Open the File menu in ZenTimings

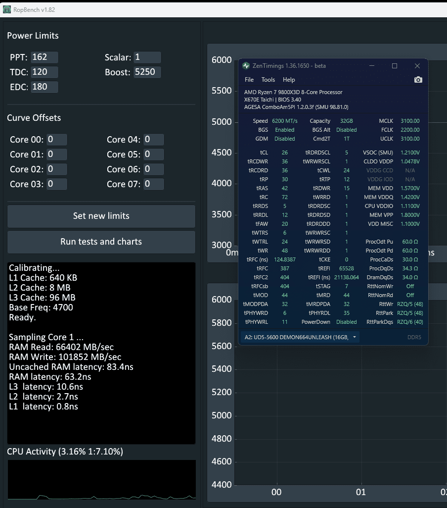(249, 80)
